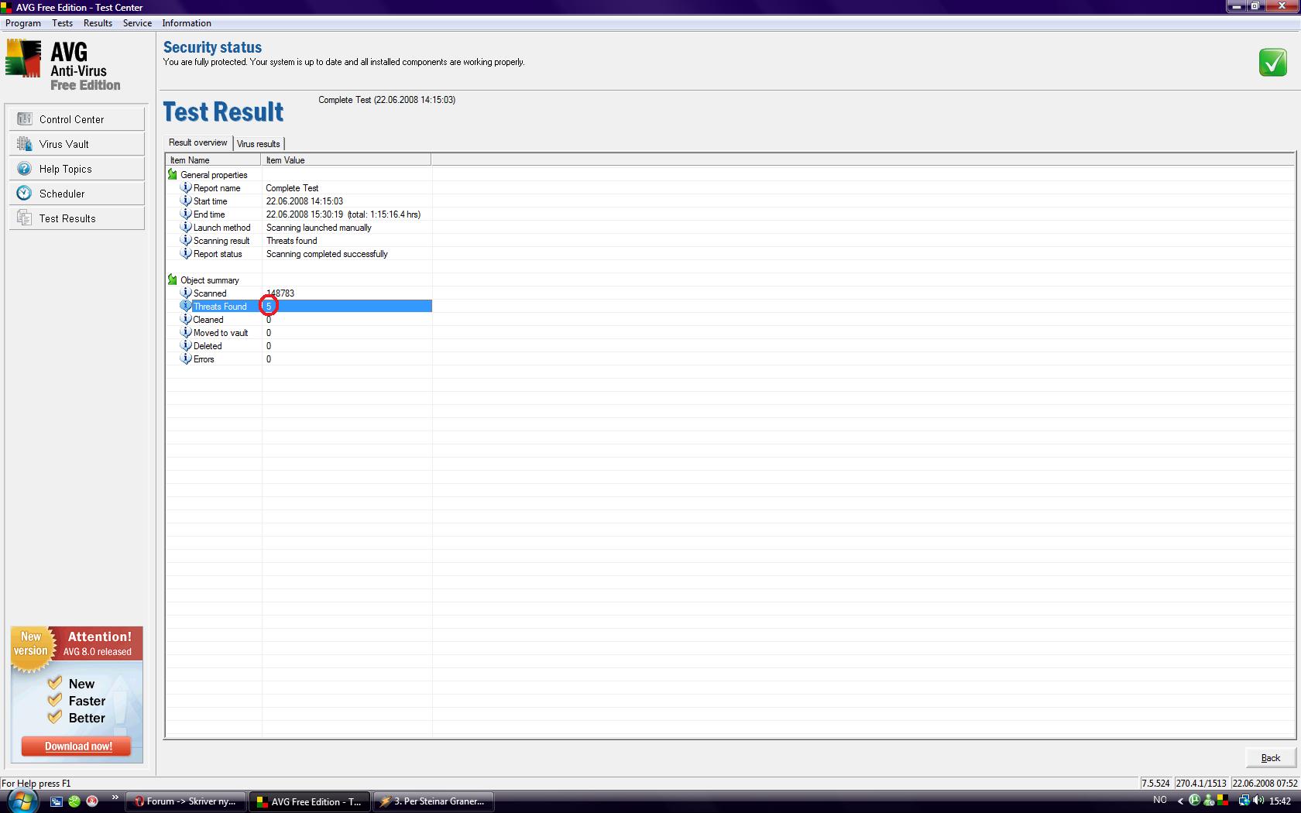Click the info icon beside Deleted

click(x=186, y=345)
